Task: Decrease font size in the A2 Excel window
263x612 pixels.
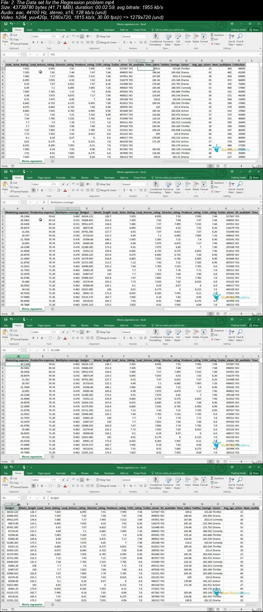Action: point(68,332)
